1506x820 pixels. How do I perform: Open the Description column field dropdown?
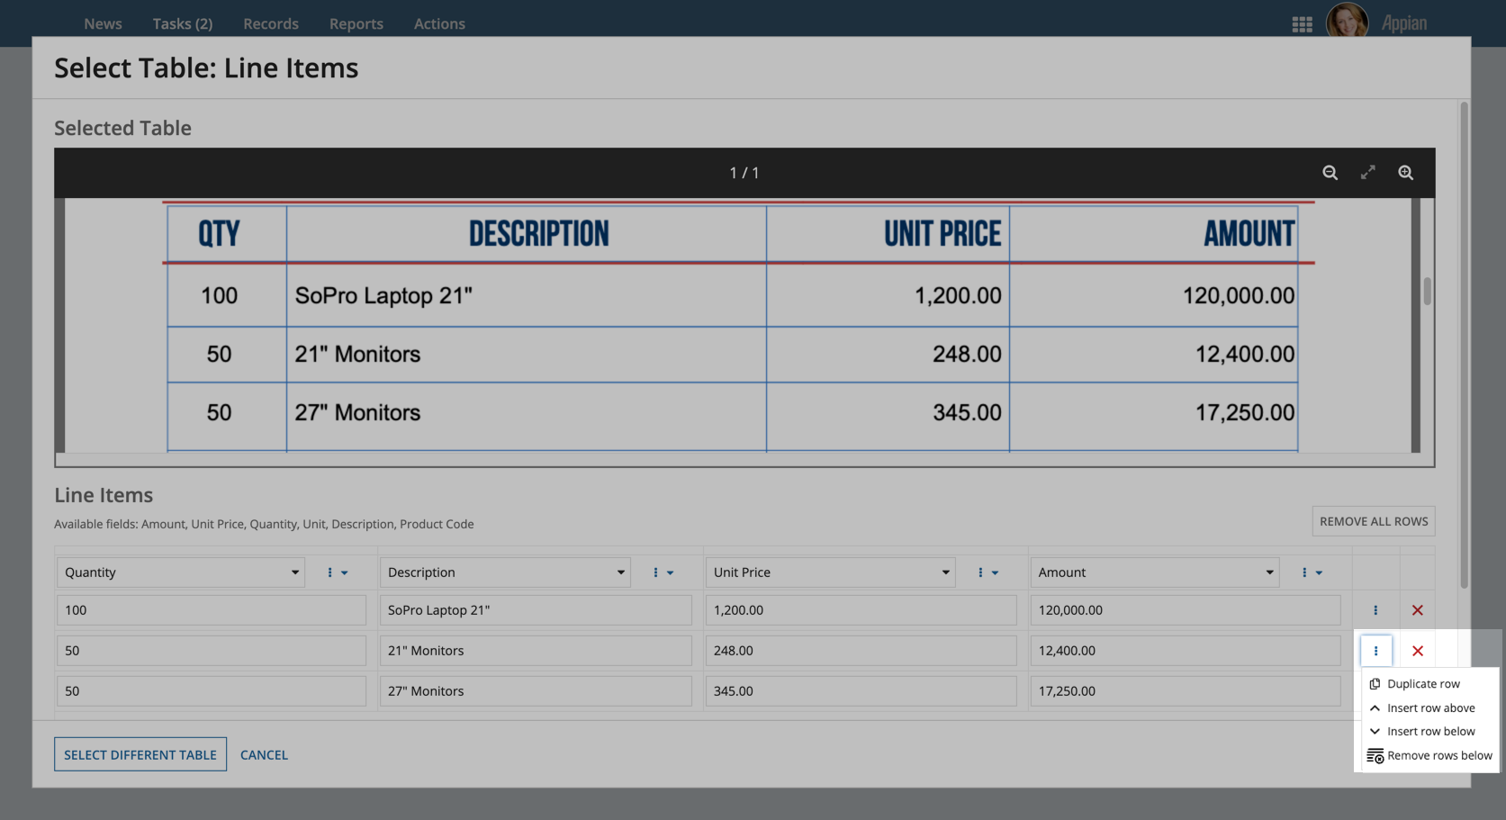coord(505,572)
